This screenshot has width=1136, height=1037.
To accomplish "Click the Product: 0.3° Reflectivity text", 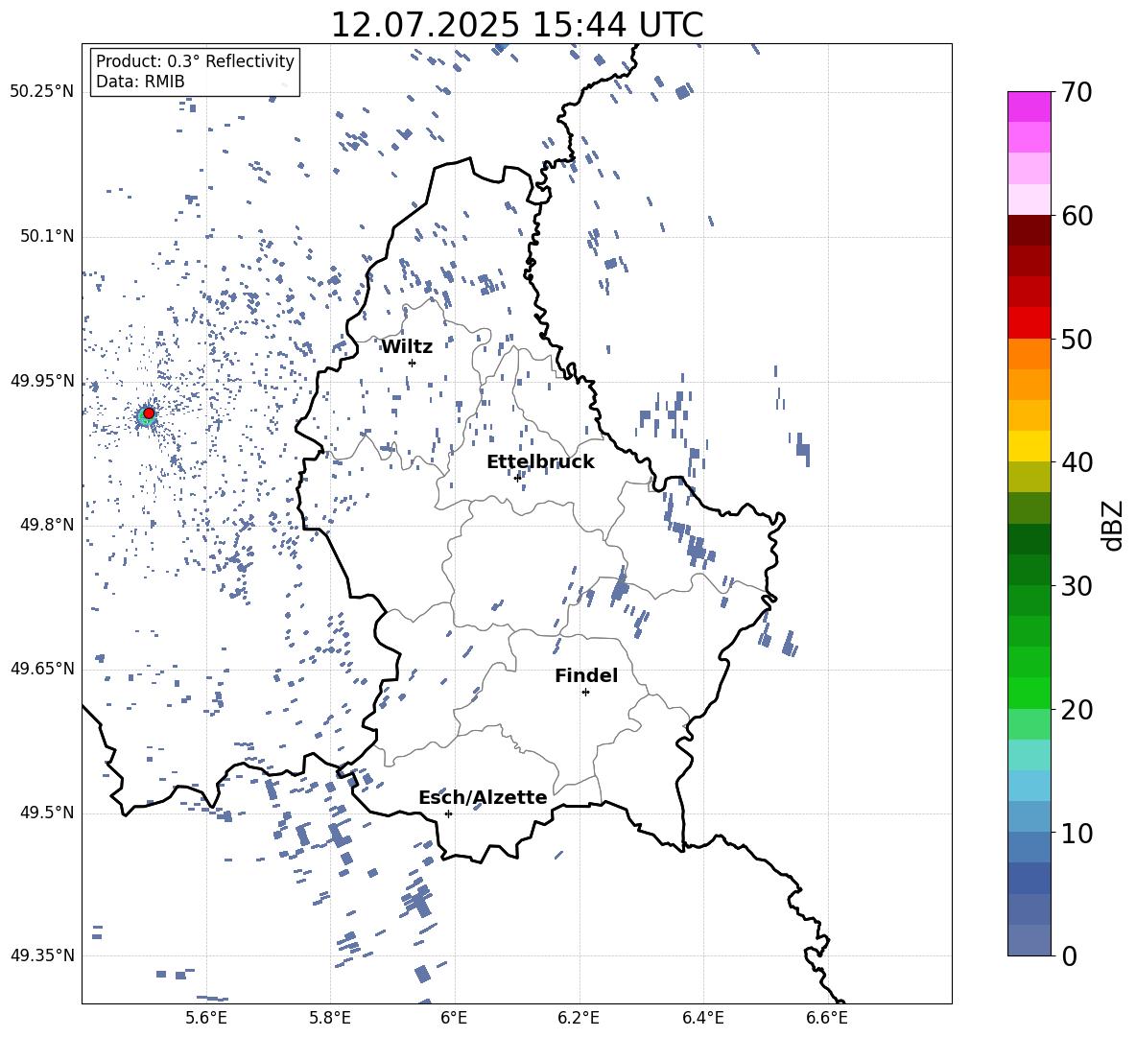I will (x=195, y=60).
